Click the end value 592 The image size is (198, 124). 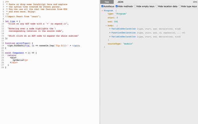pyautogui.click(x=116, y=21)
